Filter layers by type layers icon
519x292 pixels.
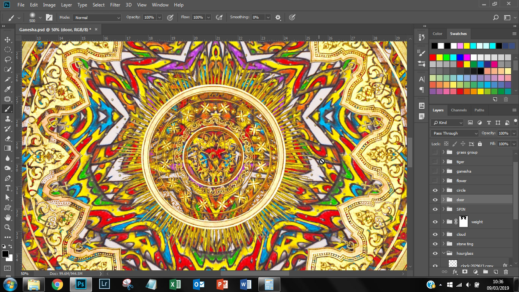pyautogui.click(x=489, y=122)
